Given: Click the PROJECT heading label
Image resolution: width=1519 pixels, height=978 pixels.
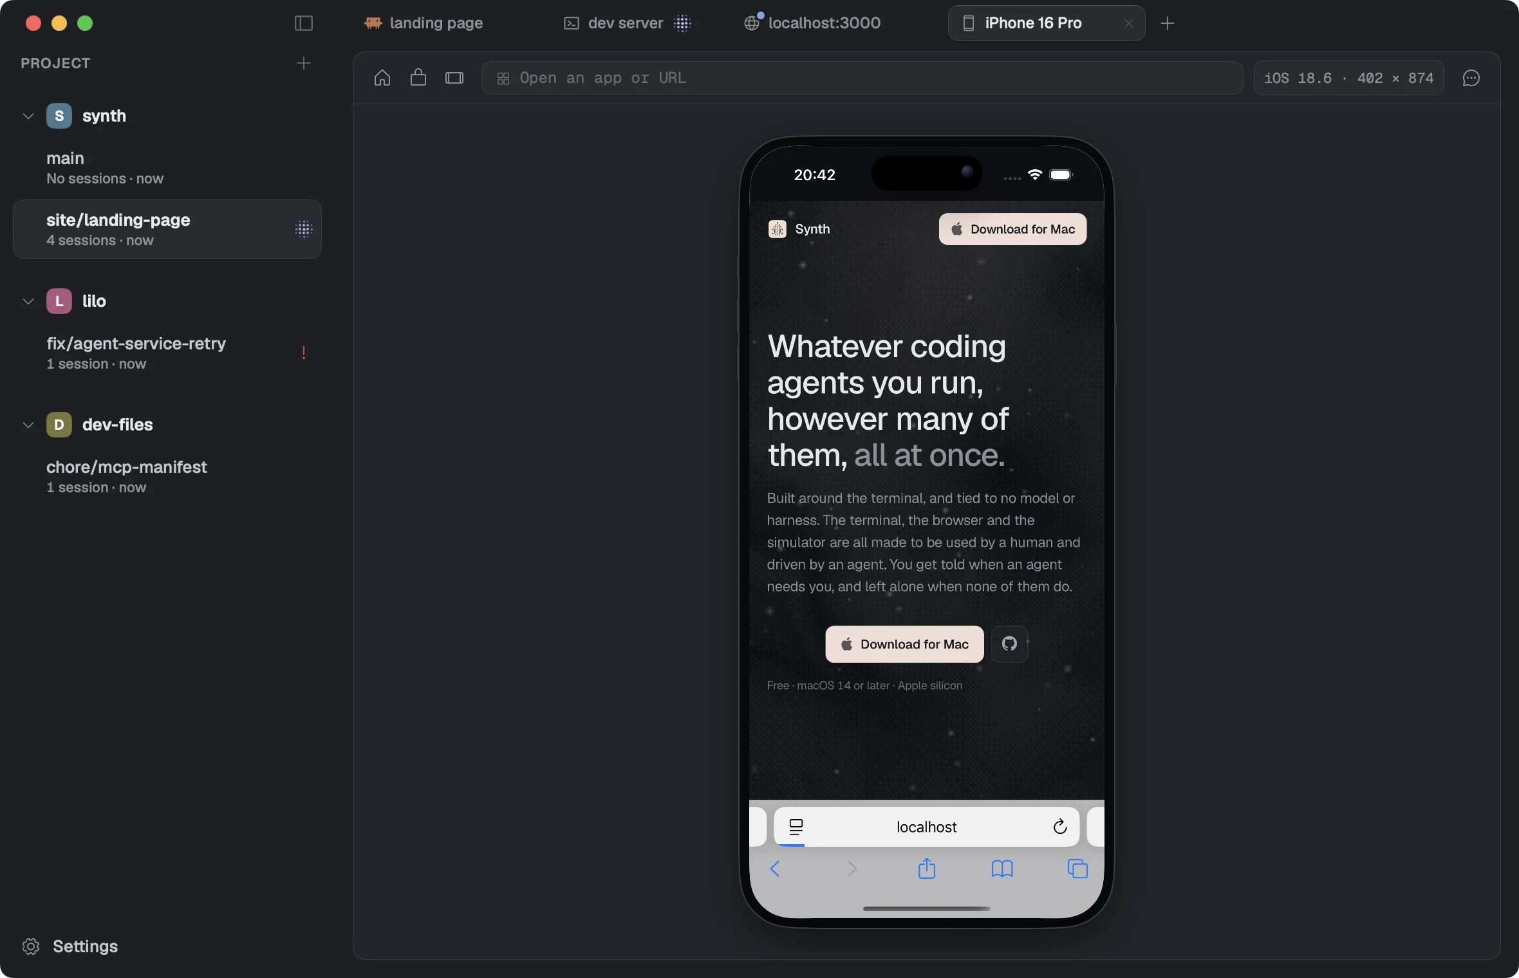Looking at the screenshot, I should pos(55,63).
